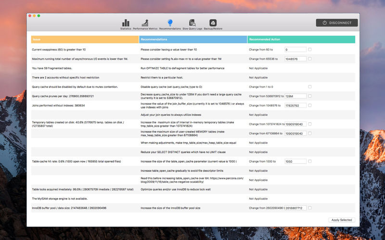Check the swappiness change checkbox
The width and height of the screenshot is (385, 240).
(310, 49)
